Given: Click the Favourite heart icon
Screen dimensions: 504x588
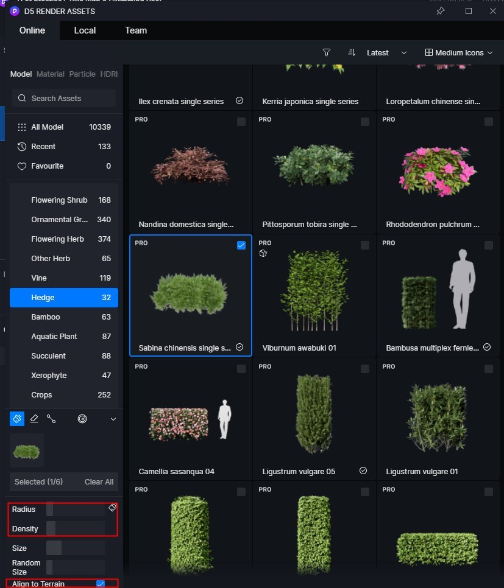Looking at the screenshot, I should 22,166.
